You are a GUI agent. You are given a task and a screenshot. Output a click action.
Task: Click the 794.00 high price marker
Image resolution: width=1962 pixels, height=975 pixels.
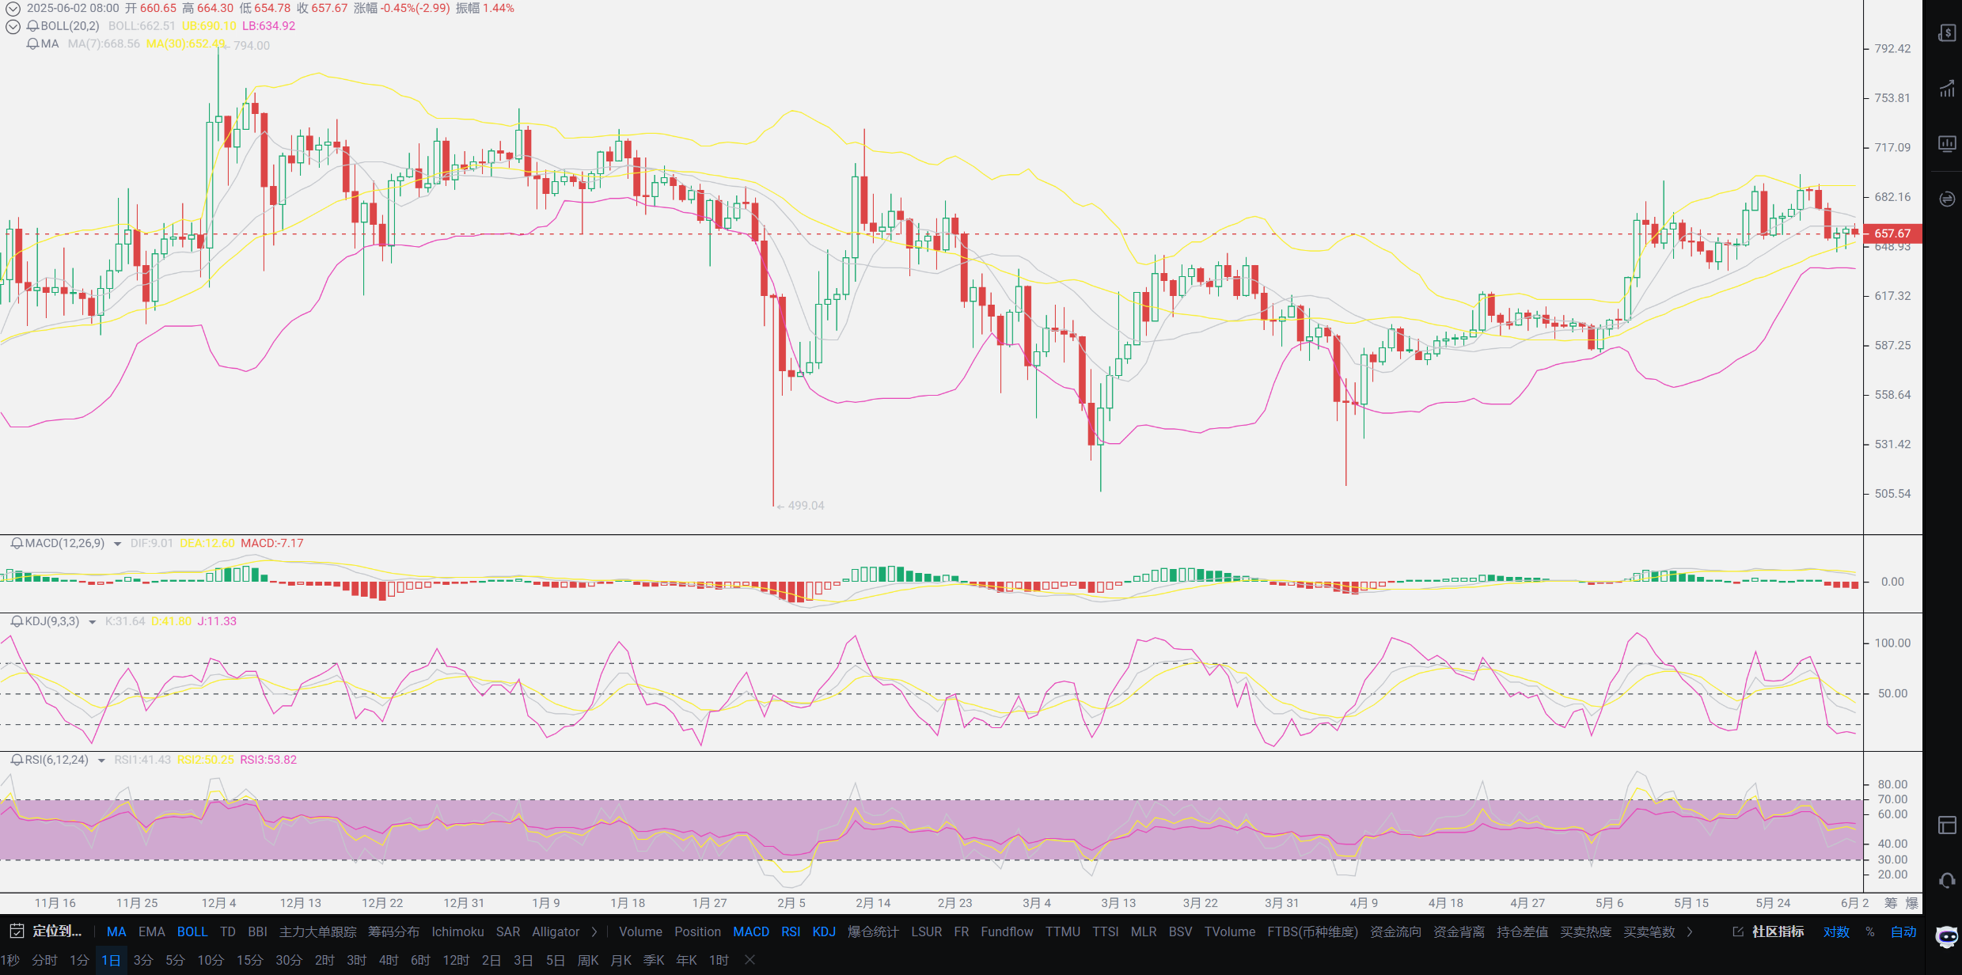(x=252, y=46)
